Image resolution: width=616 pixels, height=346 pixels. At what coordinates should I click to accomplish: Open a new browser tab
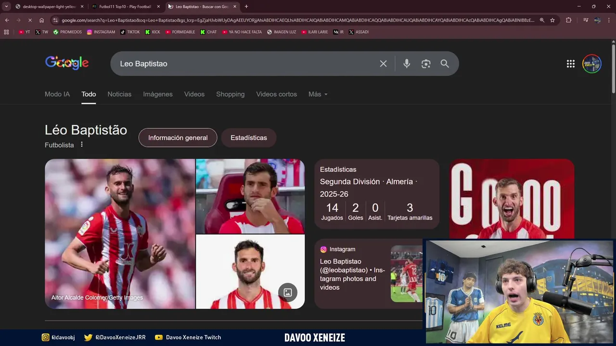coord(246,6)
